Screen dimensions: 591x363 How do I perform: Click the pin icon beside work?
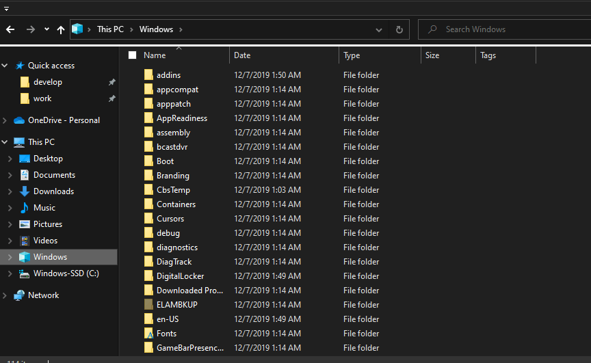(112, 98)
